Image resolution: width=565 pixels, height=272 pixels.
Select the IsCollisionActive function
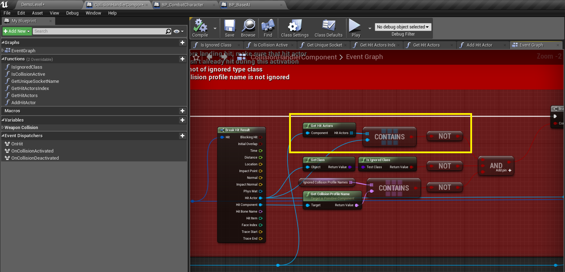click(x=28, y=74)
